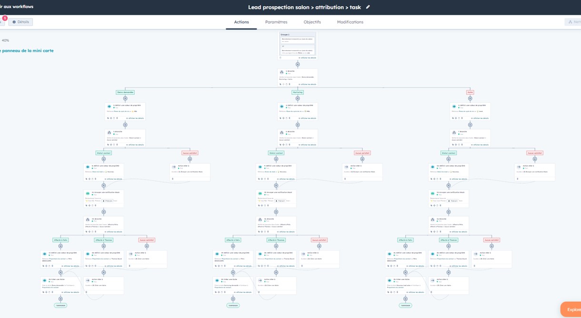The height and width of the screenshot is (318, 581).
Task: Switch to the Actions tab
Action: tap(241, 22)
